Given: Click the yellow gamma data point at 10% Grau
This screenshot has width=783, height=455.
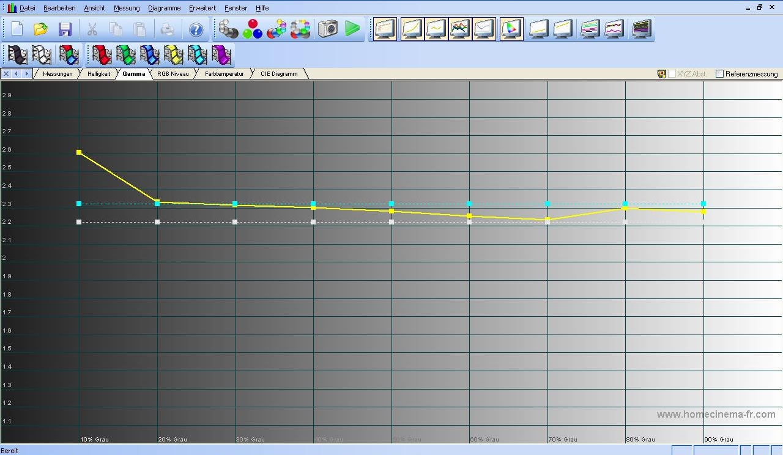Looking at the screenshot, I should click(x=79, y=152).
